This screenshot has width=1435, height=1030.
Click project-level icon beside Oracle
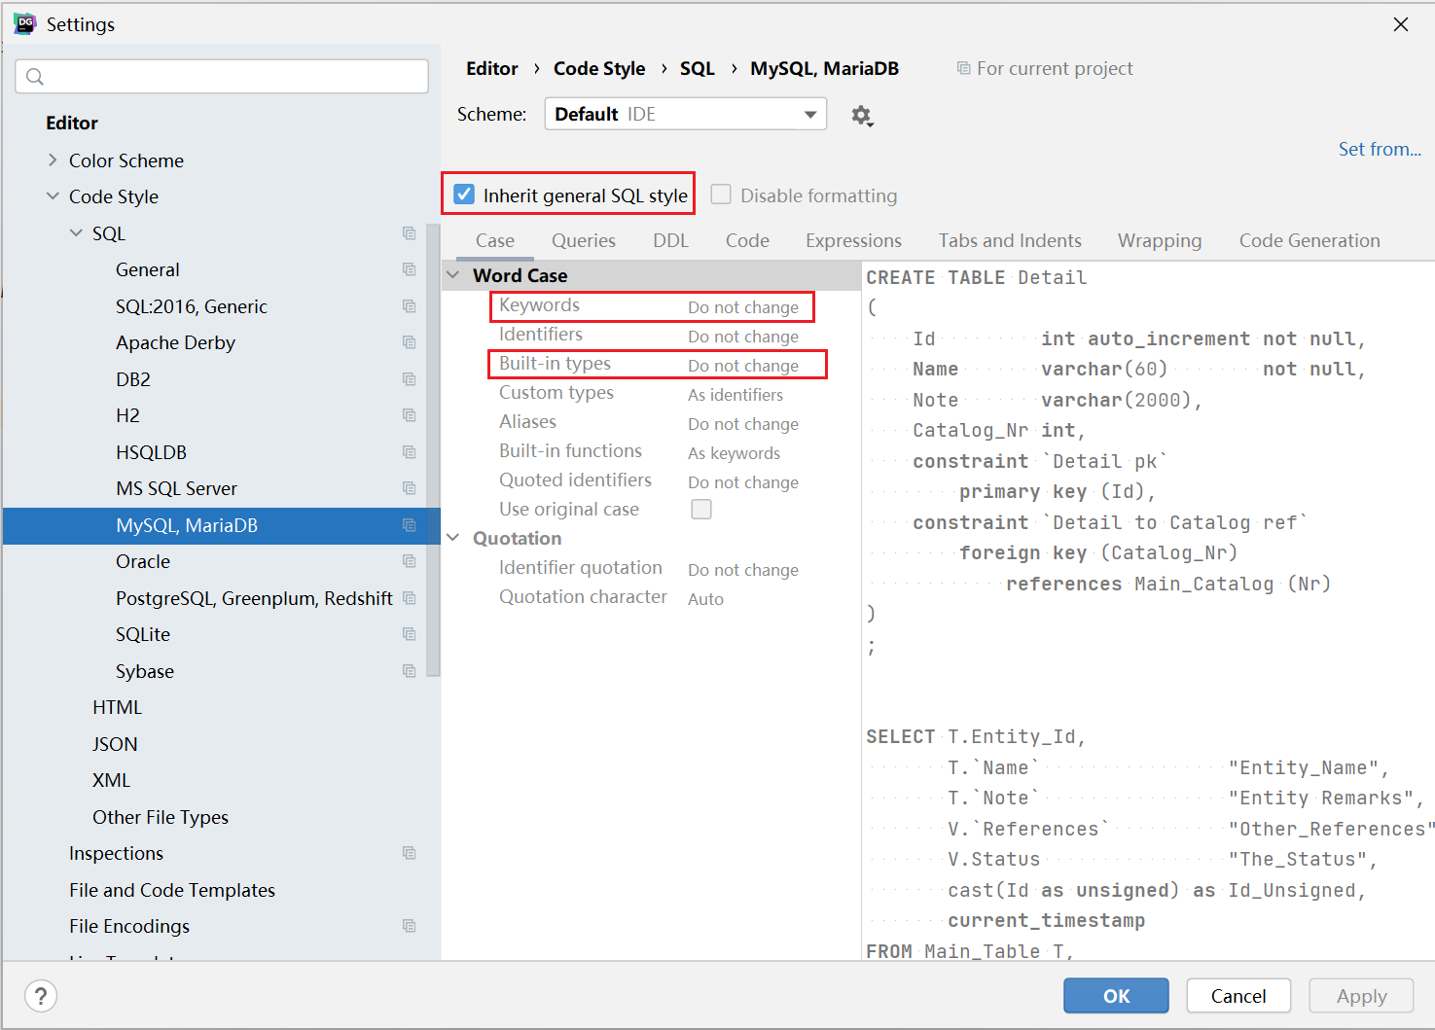tap(409, 561)
